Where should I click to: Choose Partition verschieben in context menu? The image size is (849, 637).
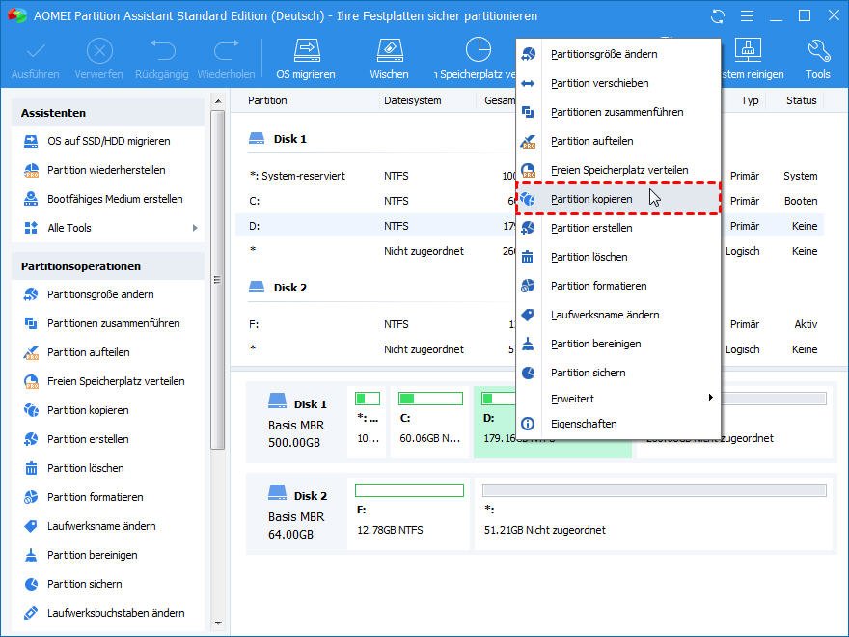pyautogui.click(x=618, y=83)
